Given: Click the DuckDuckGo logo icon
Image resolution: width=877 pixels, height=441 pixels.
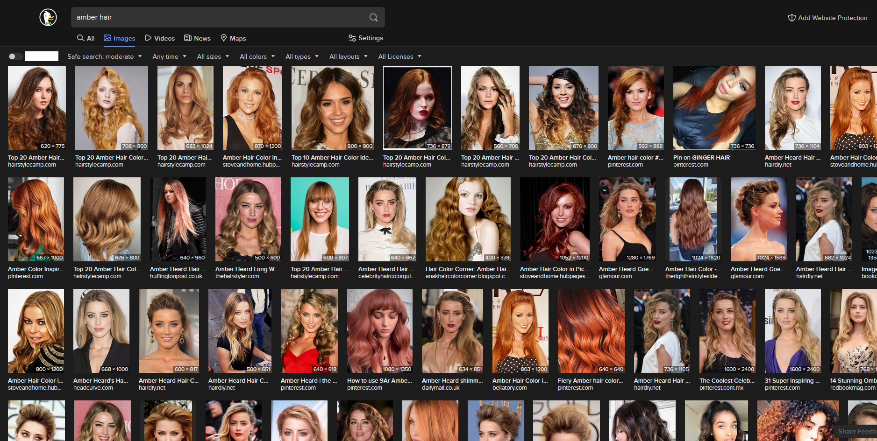Looking at the screenshot, I should (x=48, y=17).
